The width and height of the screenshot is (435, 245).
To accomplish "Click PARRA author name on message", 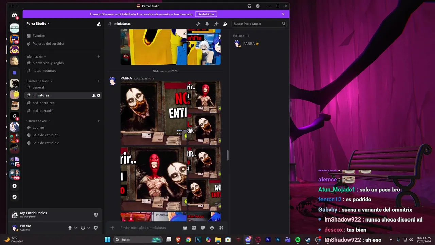I will click(x=126, y=78).
